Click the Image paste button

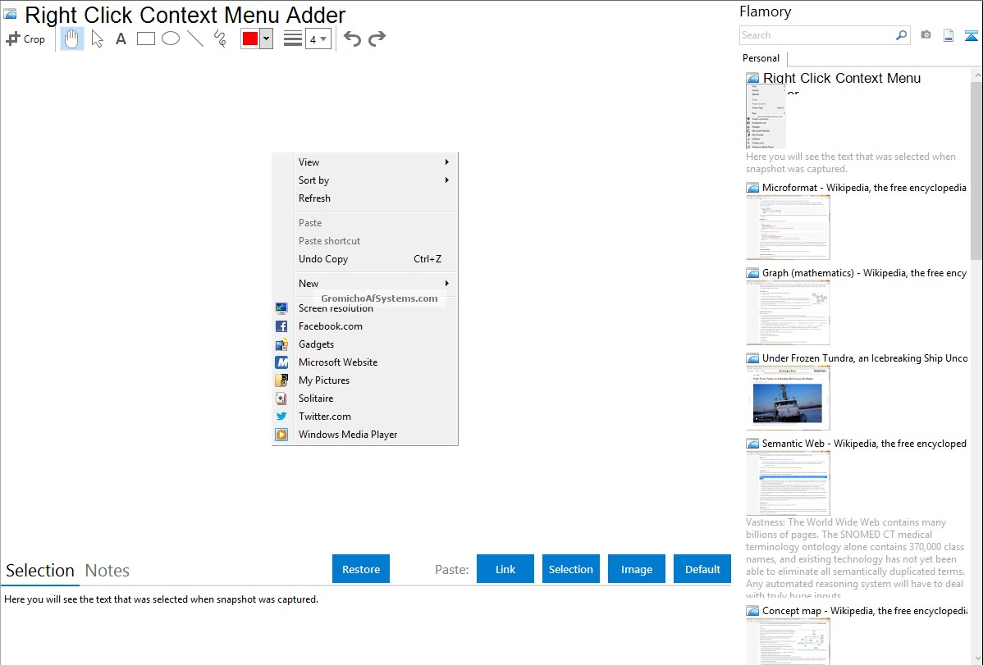pyautogui.click(x=637, y=569)
